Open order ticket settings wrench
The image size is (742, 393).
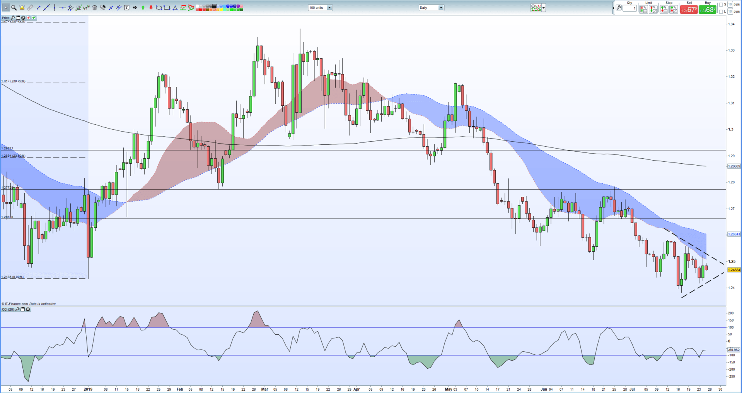click(x=619, y=8)
